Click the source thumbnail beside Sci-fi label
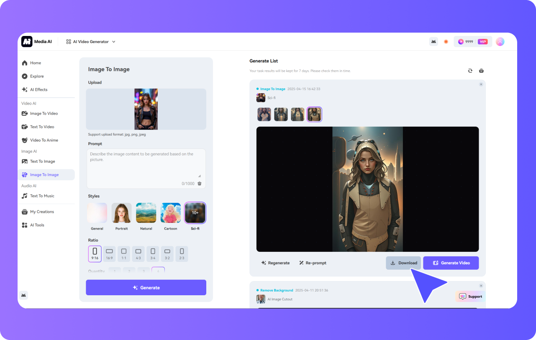The image size is (536, 340). coord(261,98)
